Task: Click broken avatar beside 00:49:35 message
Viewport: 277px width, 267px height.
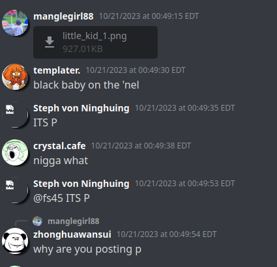Action: point(15,115)
